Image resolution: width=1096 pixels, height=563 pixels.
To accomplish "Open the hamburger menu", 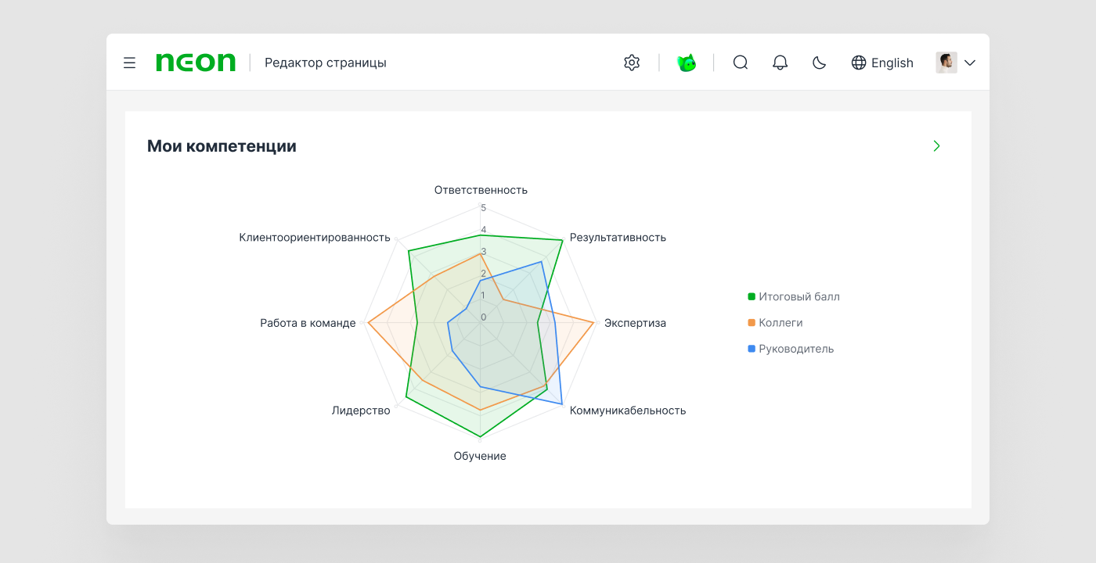I will pos(130,63).
